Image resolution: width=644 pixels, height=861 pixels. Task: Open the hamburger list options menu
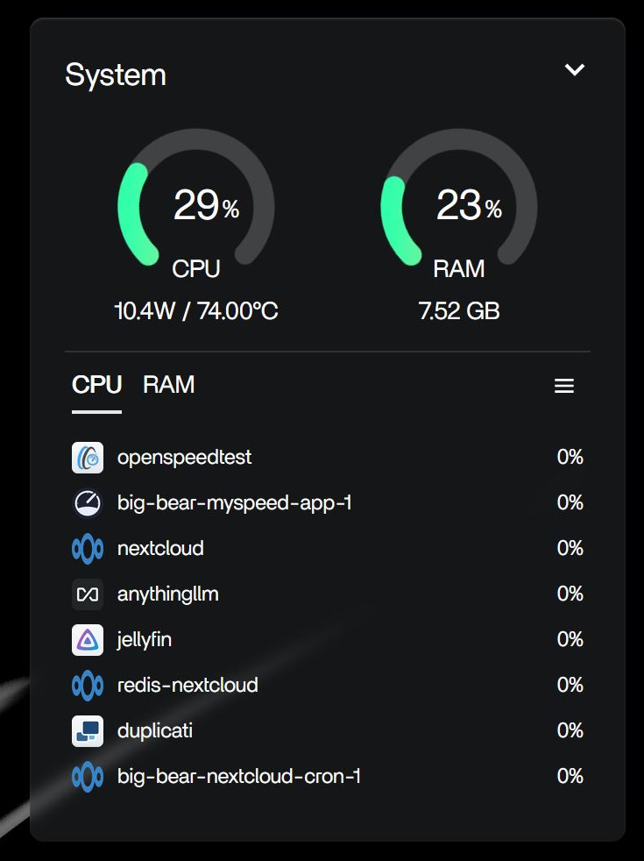[564, 386]
